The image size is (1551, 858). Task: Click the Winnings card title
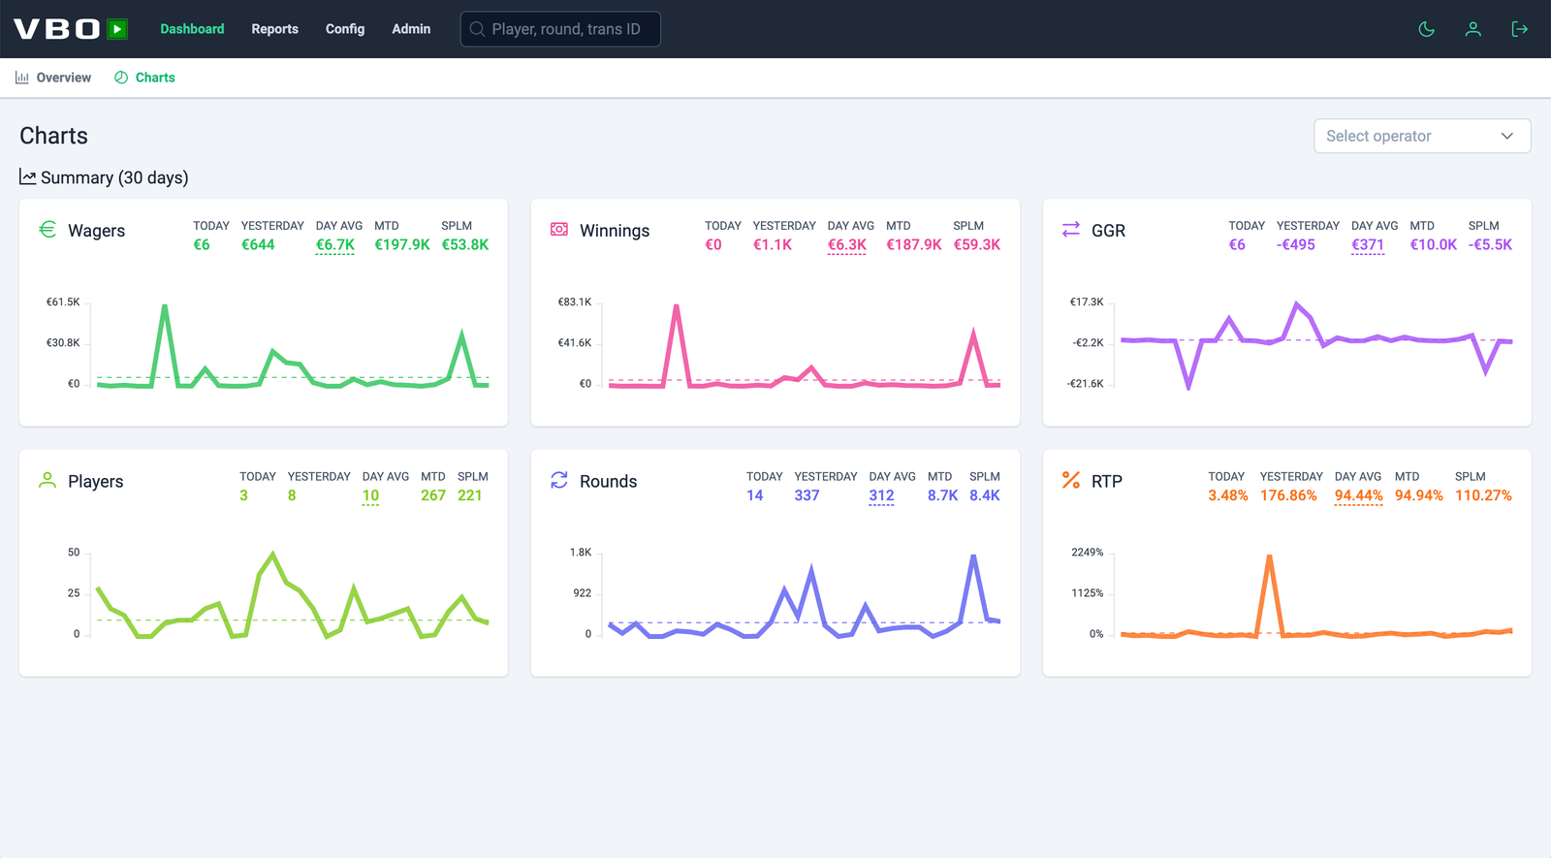pos(615,231)
